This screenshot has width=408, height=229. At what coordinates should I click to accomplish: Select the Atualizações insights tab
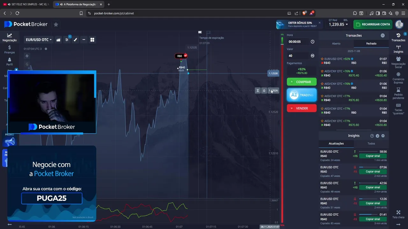pyautogui.click(x=336, y=143)
